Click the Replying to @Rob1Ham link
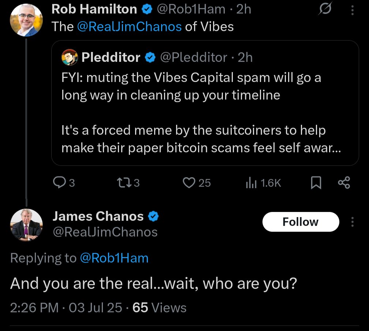Viewport: 369px width, 331px height. coord(113,258)
